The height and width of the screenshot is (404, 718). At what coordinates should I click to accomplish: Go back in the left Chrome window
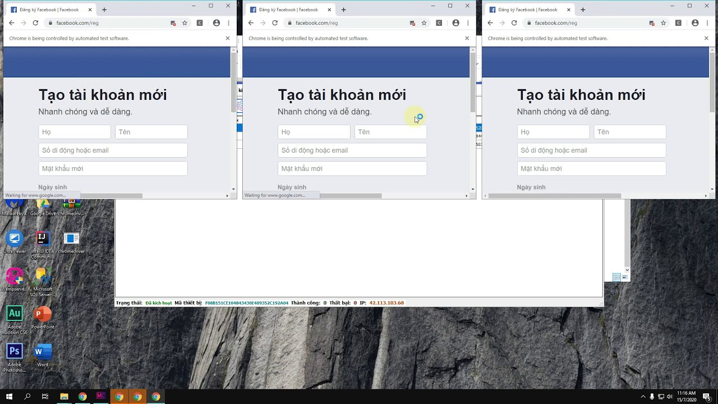pyautogui.click(x=11, y=23)
